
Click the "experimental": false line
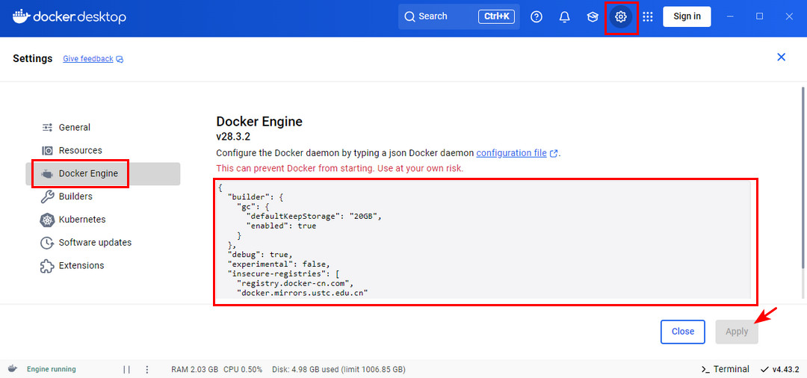[278, 264]
